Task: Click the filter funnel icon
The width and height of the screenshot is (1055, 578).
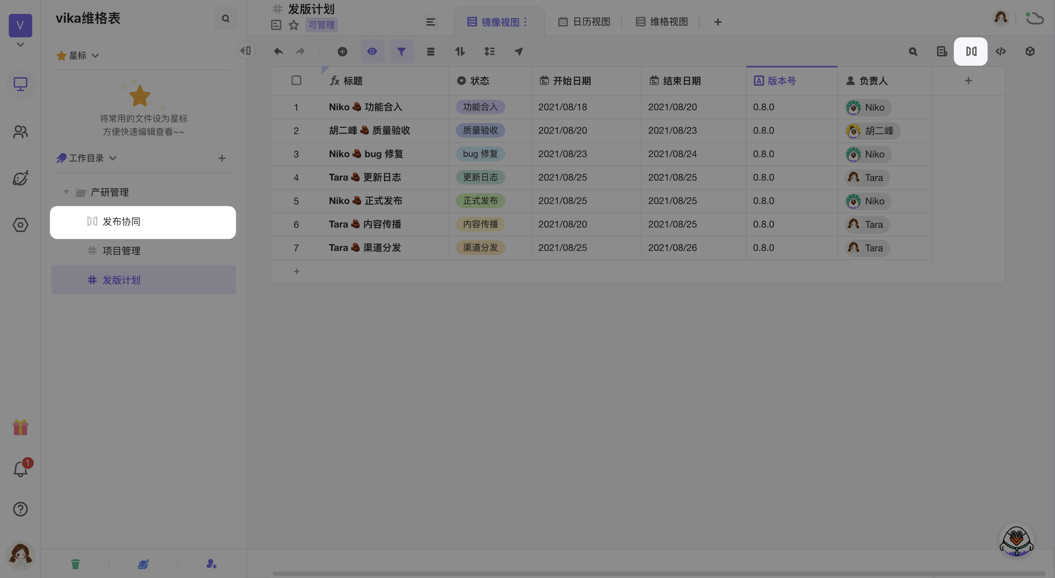Action: [x=401, y=52]
